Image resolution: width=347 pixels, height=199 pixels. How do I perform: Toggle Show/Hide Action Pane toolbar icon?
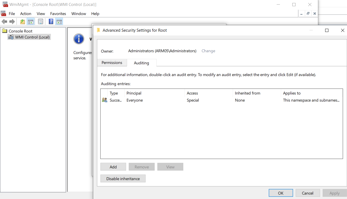point(59,22)
